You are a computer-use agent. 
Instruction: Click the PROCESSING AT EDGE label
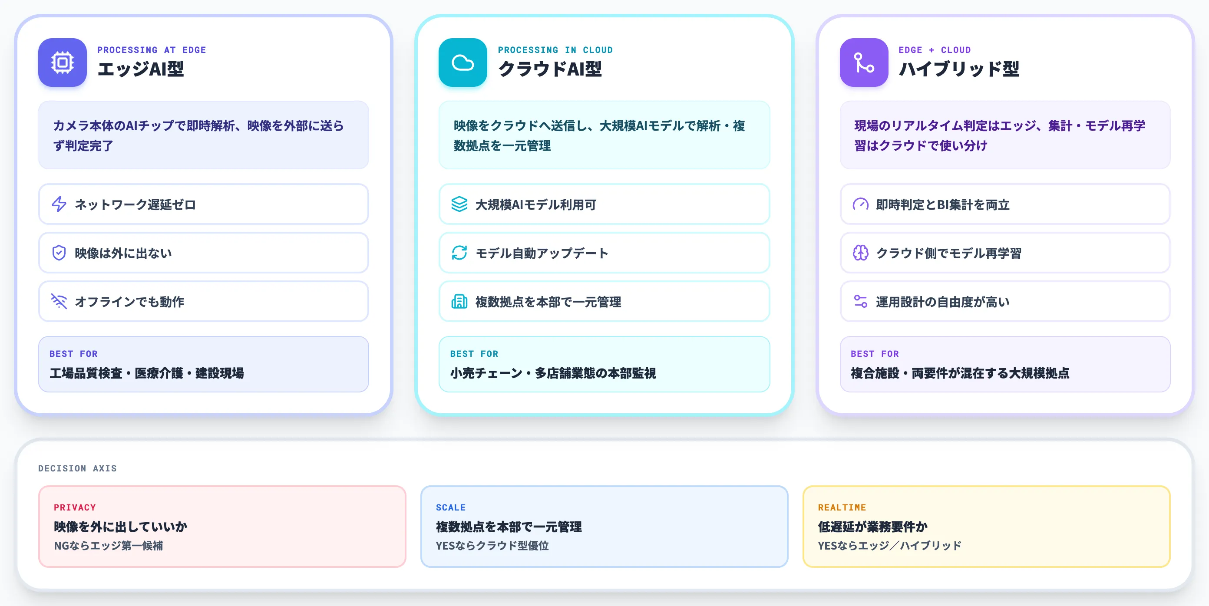[152, 50]
